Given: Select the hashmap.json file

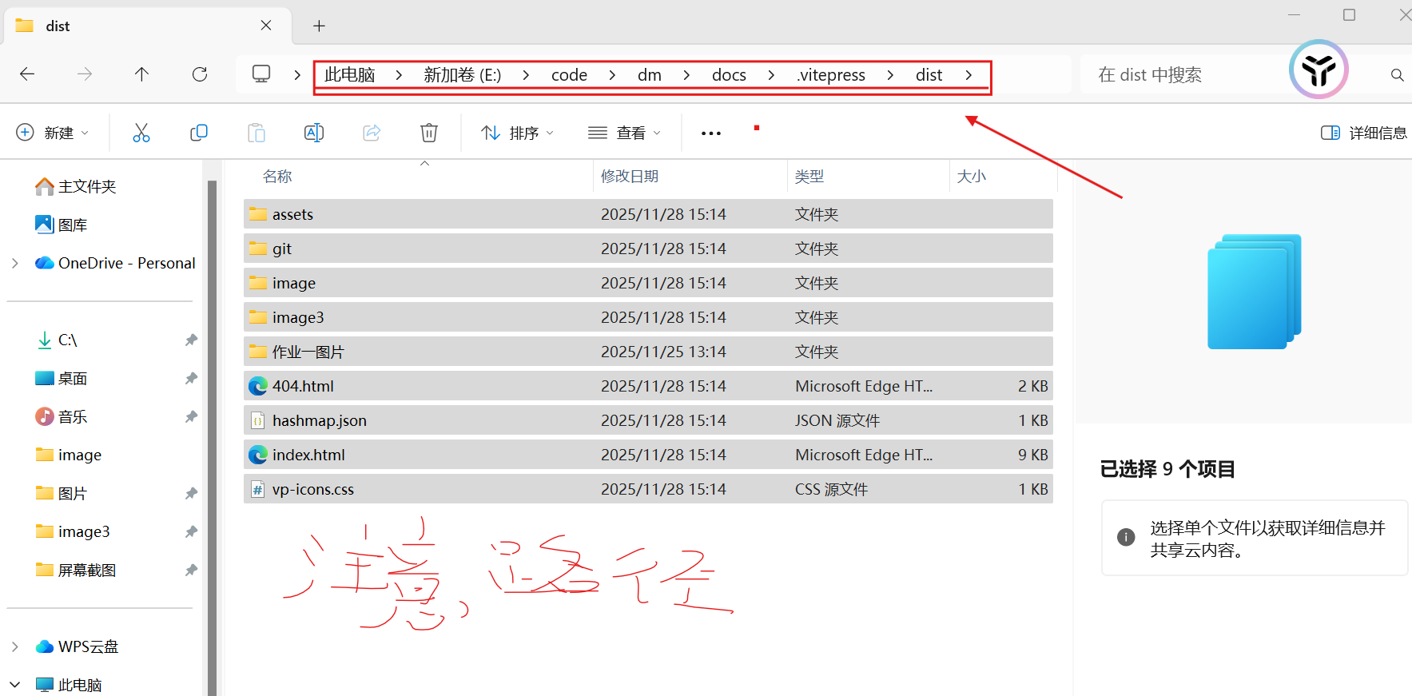Looking at the screenshot, I should coord(648,420).
